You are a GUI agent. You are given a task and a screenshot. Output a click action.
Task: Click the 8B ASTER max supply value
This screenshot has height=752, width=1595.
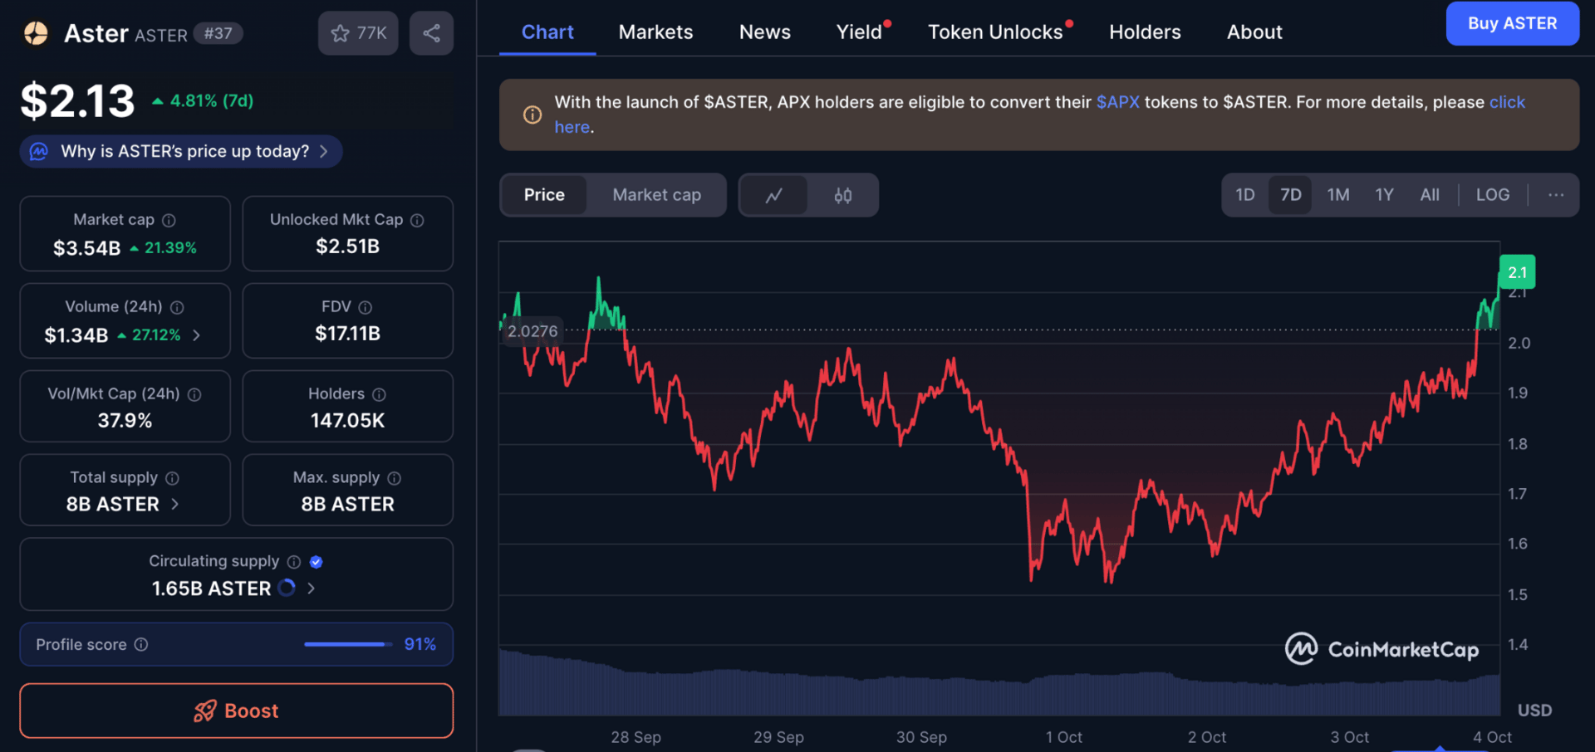click(347, 505)
